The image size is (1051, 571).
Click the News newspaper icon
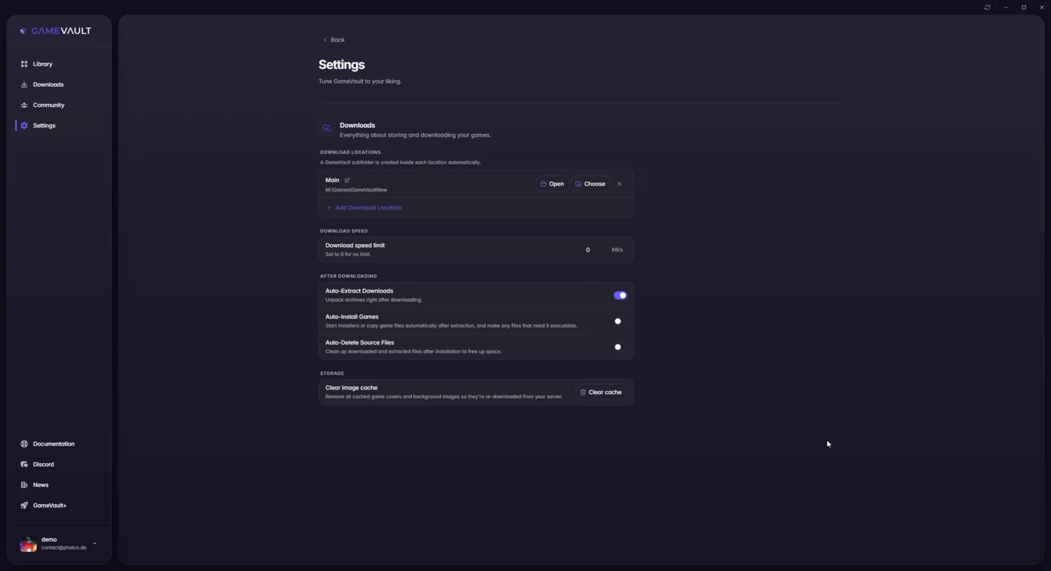click(x=24, y=485)
